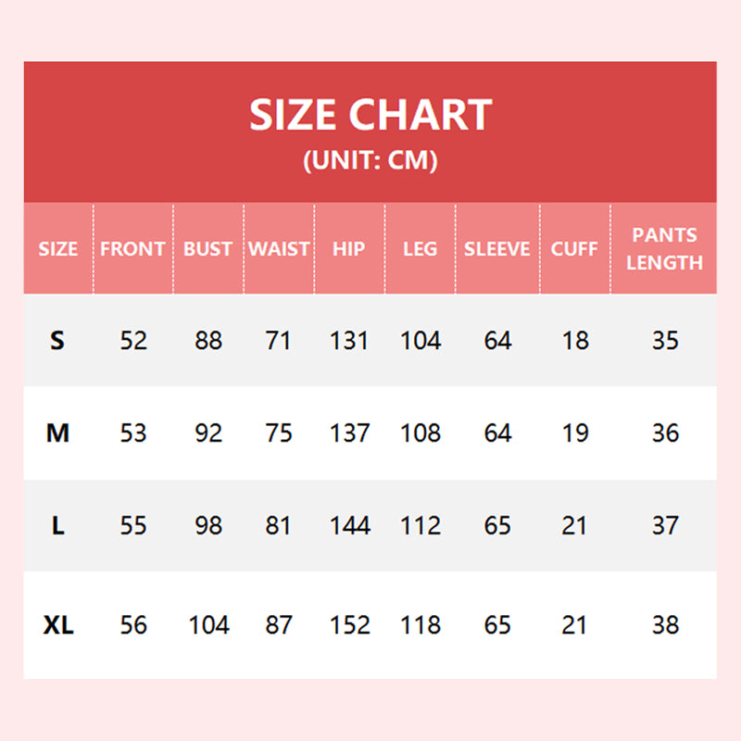Select bust value 104 for XL
The width and height of the screenshot is (741, 741).
click(x=208, y=625)
